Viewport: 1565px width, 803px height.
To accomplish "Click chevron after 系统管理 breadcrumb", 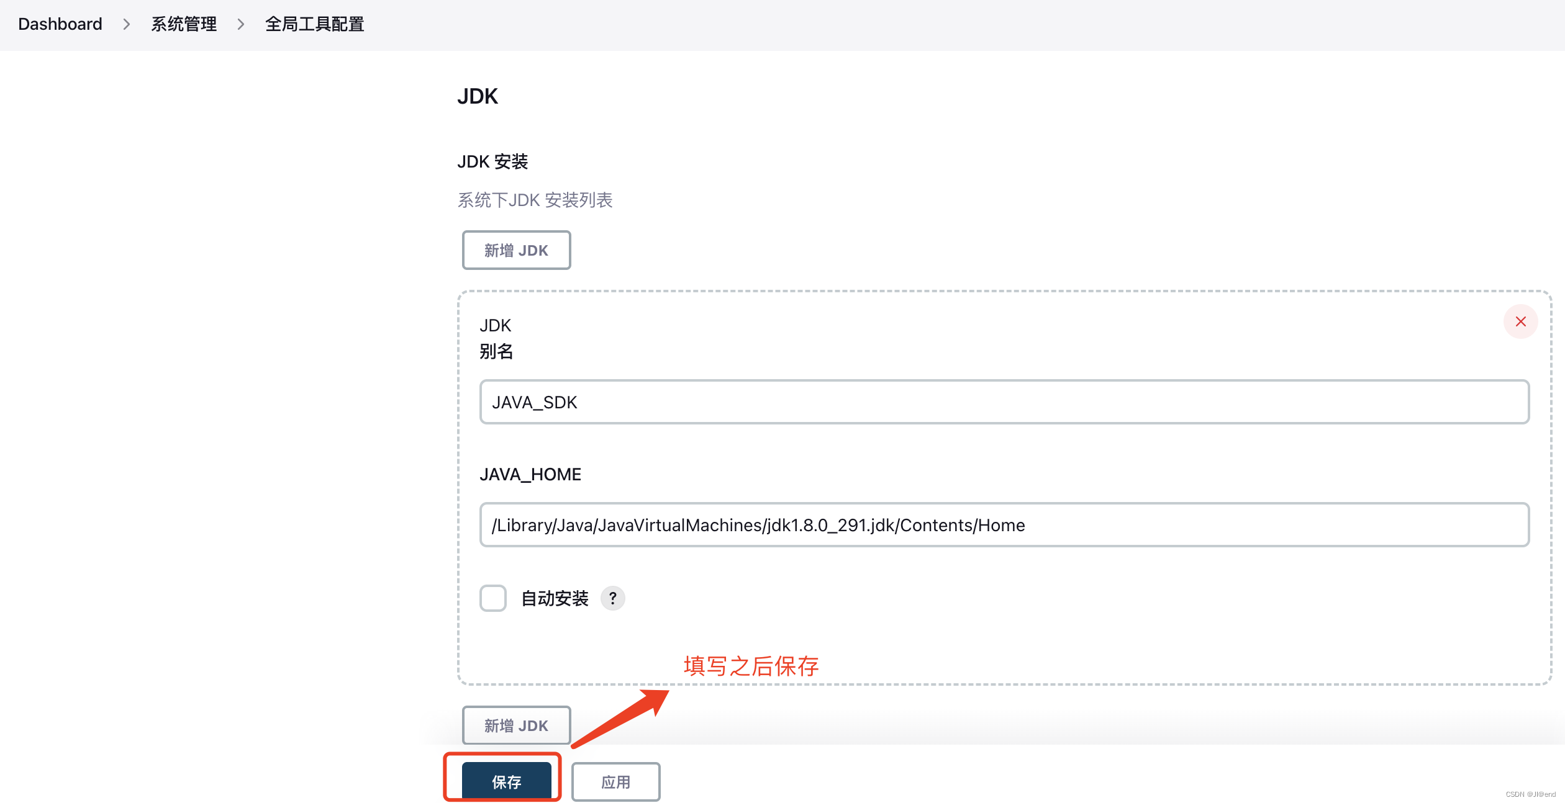I will pos(241,24).
